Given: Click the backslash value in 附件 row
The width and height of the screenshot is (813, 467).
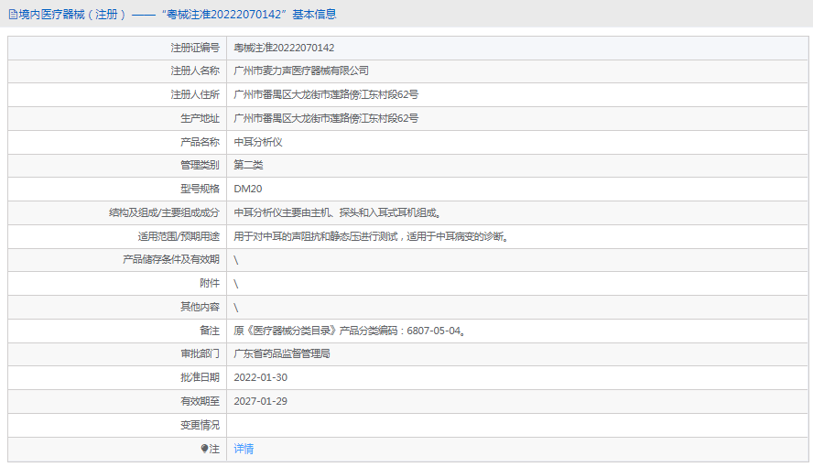Looking at the screenshot, I should (x=236, y=284).
